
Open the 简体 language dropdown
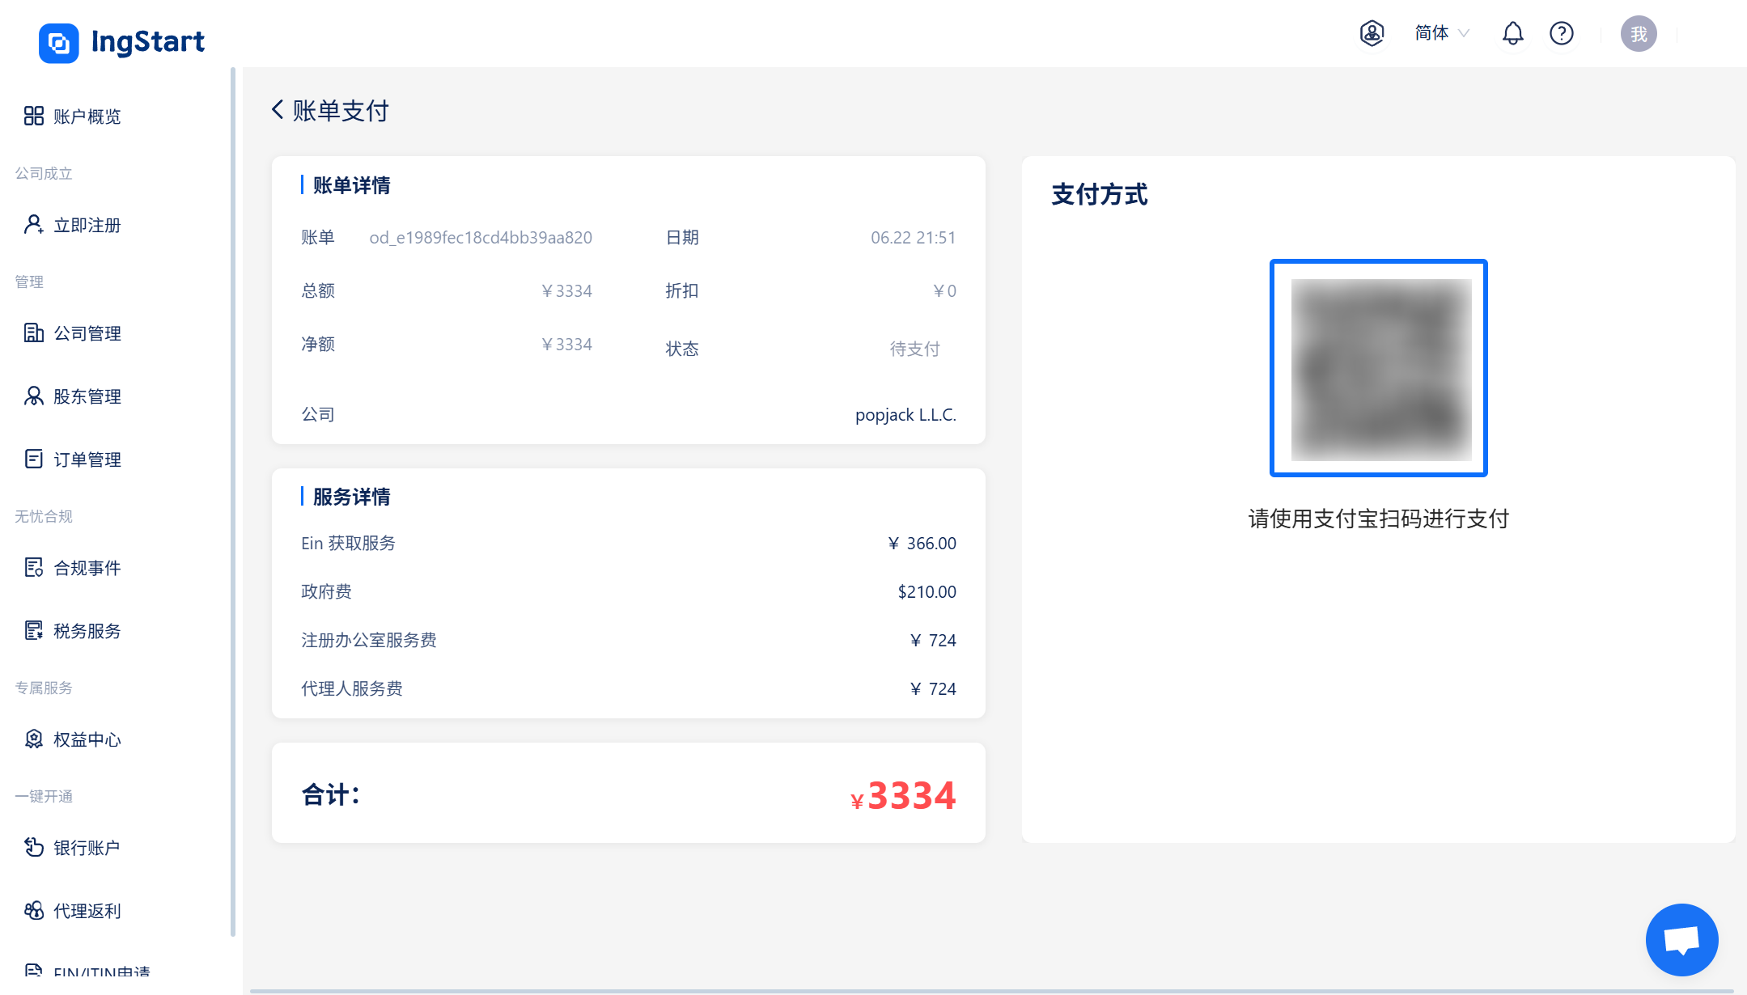(x=1441, y=33)
